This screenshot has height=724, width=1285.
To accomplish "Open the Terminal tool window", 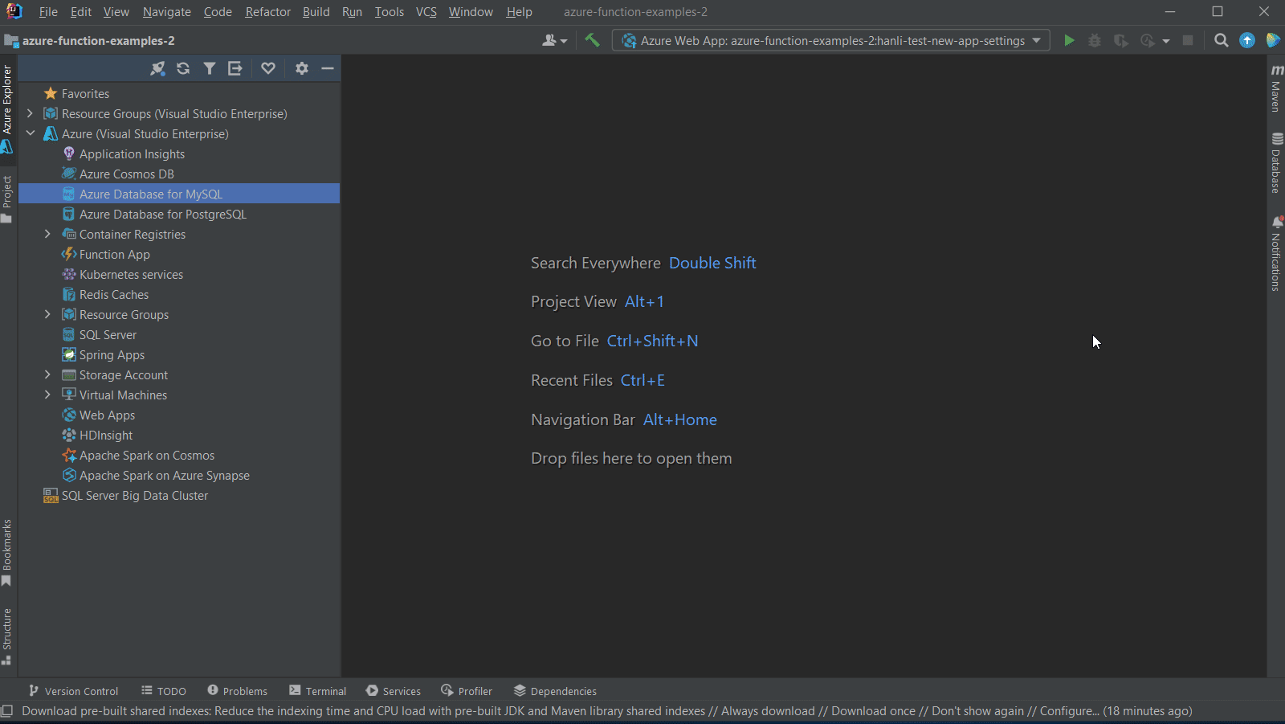I will point(318,691).
